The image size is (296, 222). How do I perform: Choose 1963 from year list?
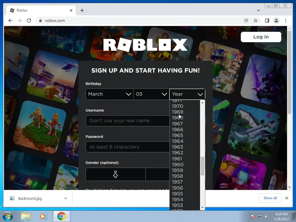point(185,147)
